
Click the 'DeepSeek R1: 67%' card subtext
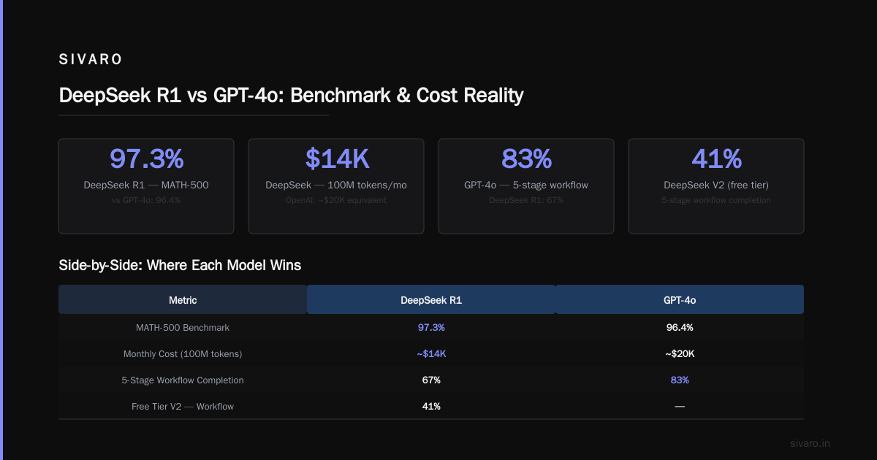[x=526, y=200]
